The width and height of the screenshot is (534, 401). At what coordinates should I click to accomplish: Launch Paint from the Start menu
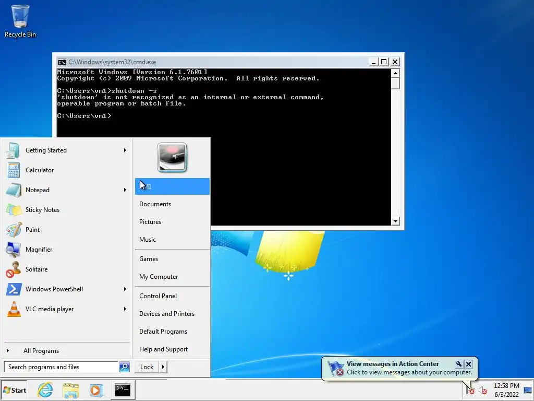[x=32, y=230]
